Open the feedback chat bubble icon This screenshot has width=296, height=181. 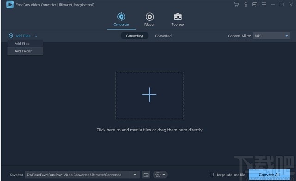[255, 4]
